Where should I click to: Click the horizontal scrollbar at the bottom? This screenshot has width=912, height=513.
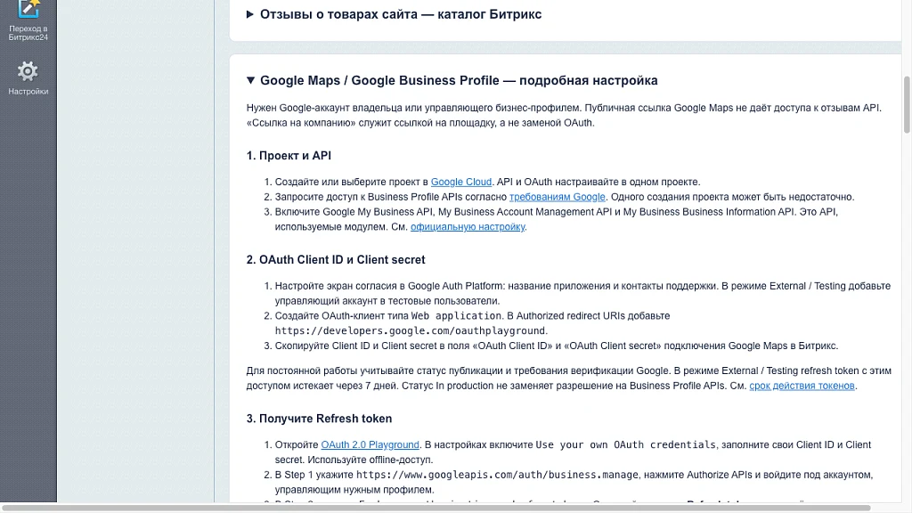pos(436,508)
